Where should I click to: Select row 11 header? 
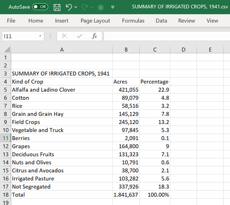(5, 138)
